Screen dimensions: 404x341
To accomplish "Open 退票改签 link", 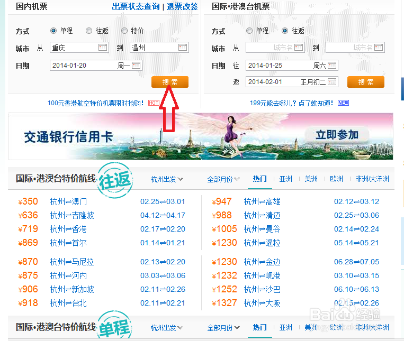I will click(x=182, y=6).
